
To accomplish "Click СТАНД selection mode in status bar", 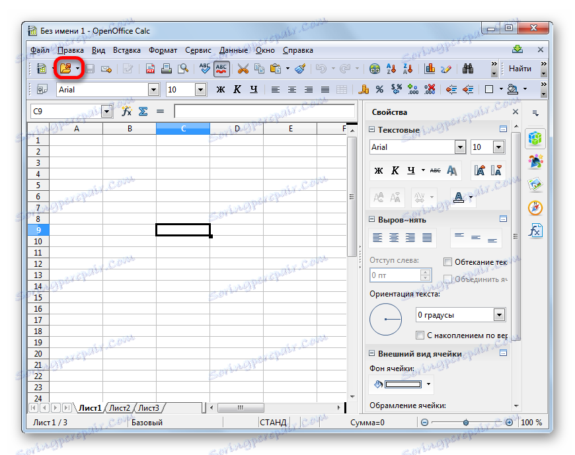I will (x=273, y=423).
